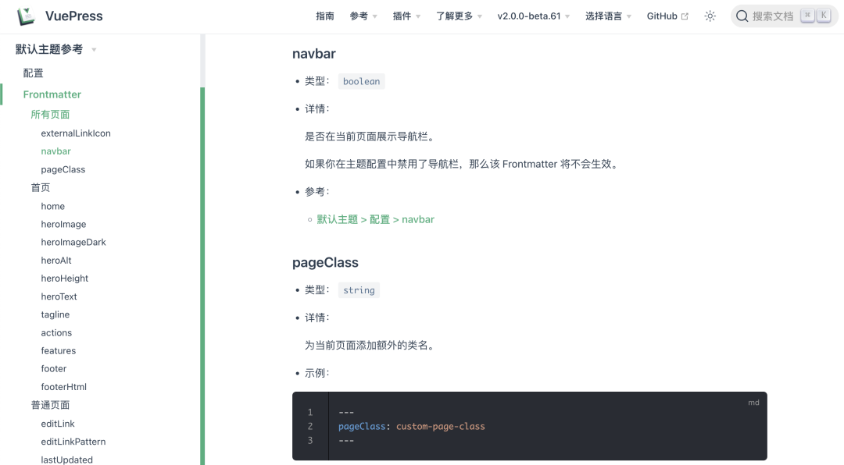The width and height of the screenshot is (844, 465).
Task: Select heroImageDark in the sidebar
Action: coord(73,242)
